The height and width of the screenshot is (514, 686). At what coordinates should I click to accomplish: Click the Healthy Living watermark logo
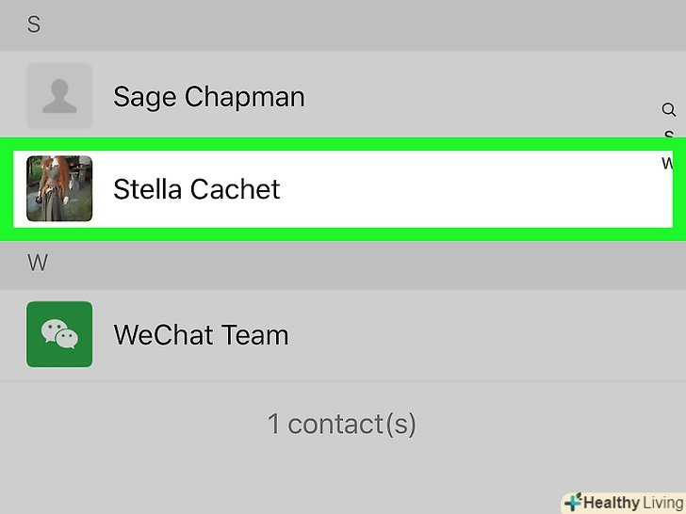pos(623,503)
